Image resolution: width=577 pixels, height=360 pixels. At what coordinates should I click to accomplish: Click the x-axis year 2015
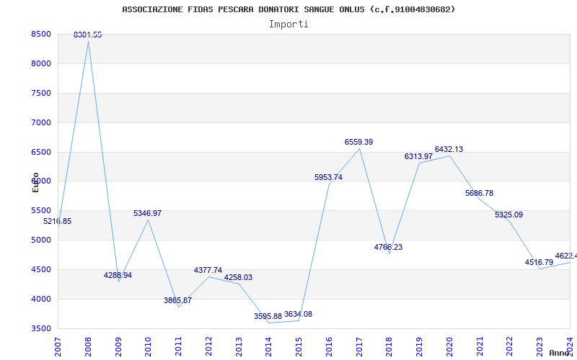[x=299, y=347]
